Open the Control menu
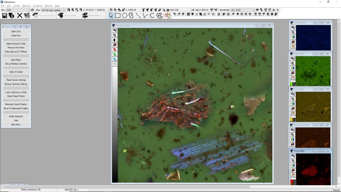 pyautogui.click(x=17, y=6)
